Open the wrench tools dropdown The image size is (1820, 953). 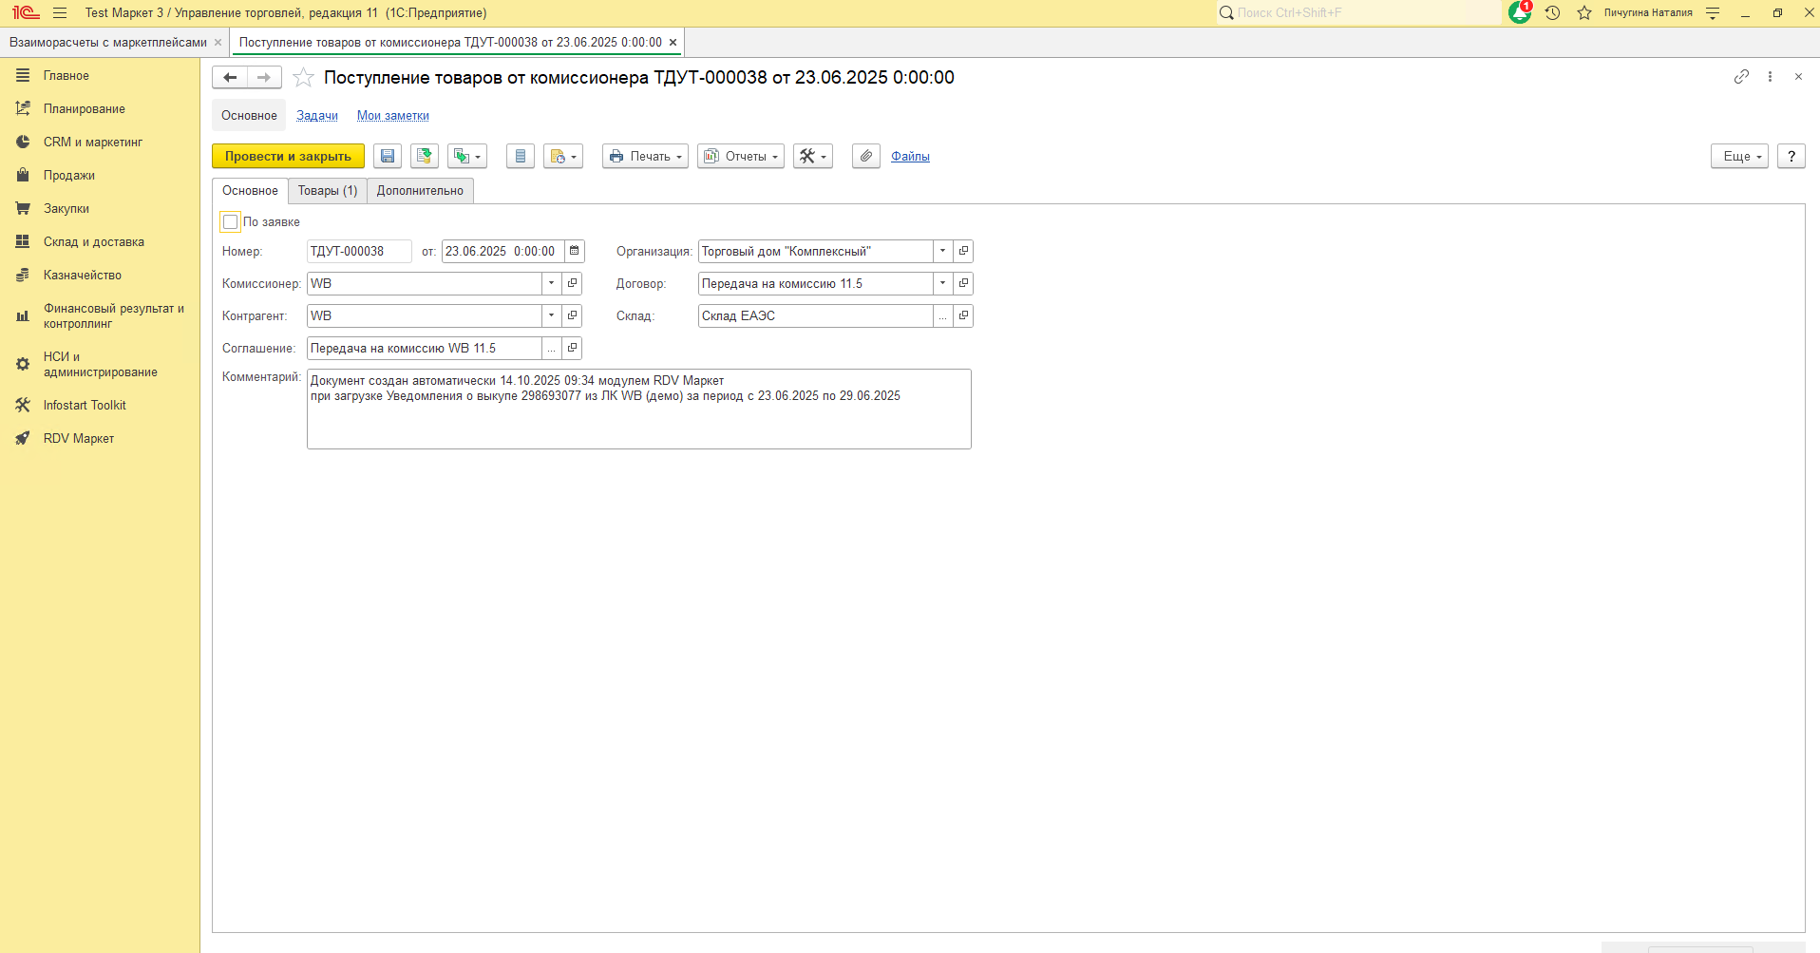coord(813,157)
